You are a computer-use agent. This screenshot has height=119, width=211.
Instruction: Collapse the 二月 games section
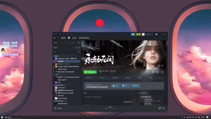click(x=54, y=75)
